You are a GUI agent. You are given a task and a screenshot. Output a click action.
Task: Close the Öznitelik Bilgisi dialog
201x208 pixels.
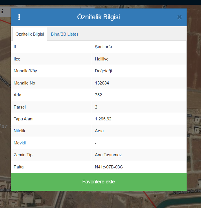[179, 17]
